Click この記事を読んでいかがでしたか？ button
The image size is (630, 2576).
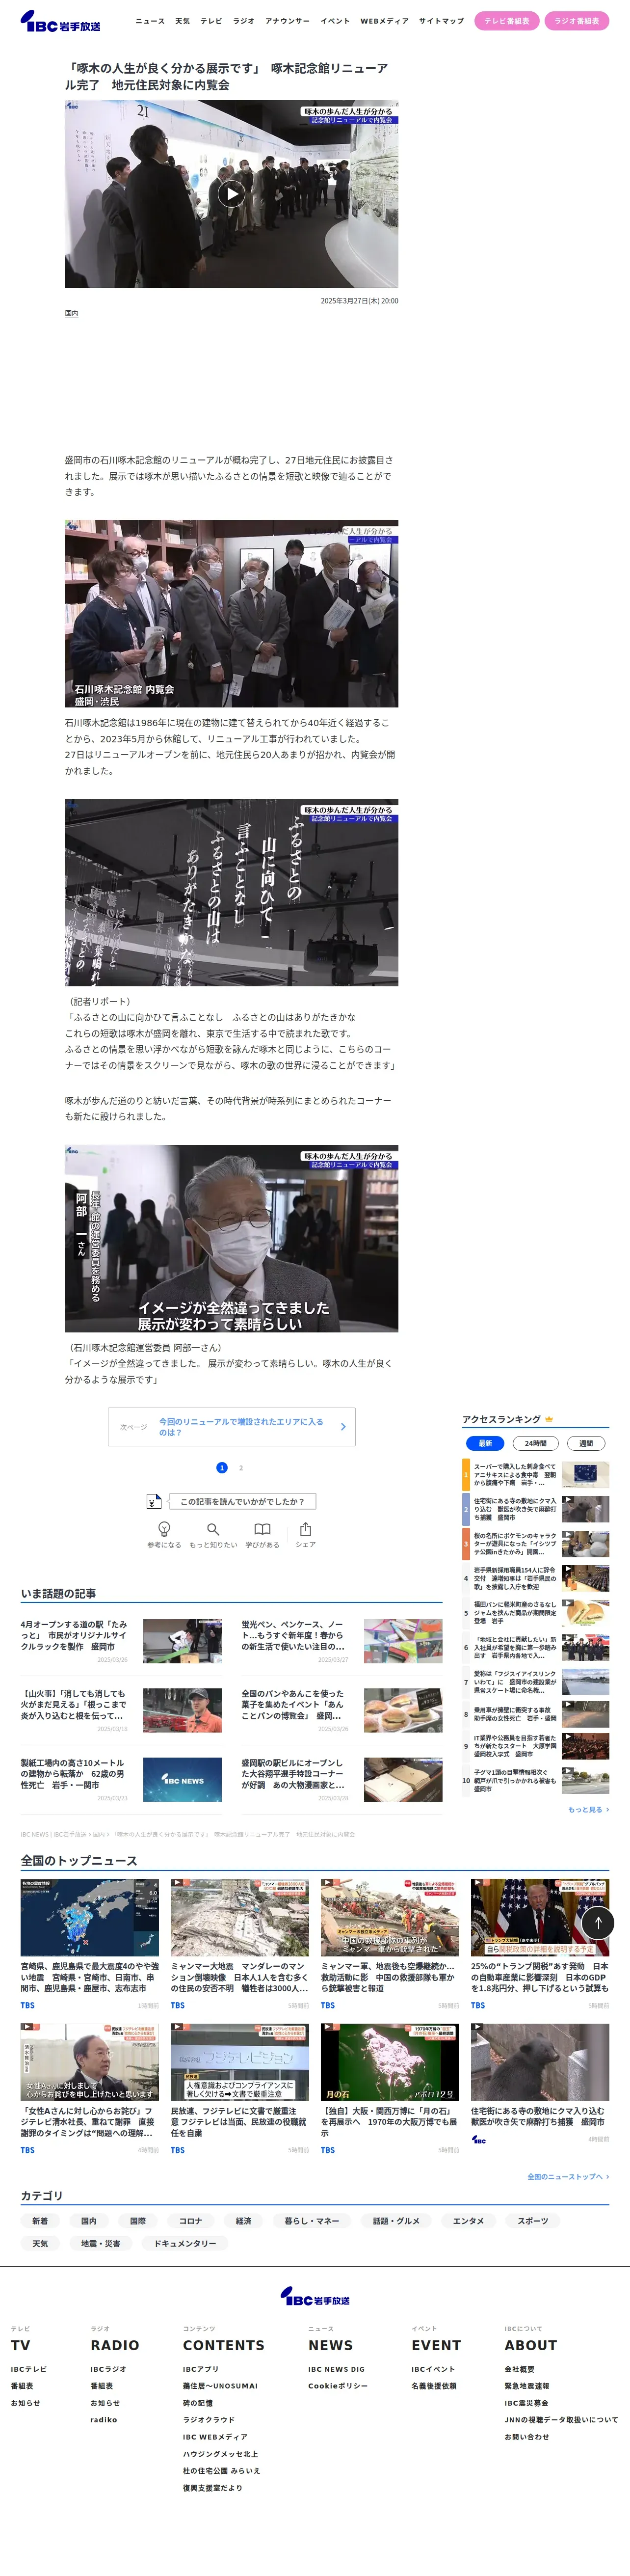[x=242, y=1501]
